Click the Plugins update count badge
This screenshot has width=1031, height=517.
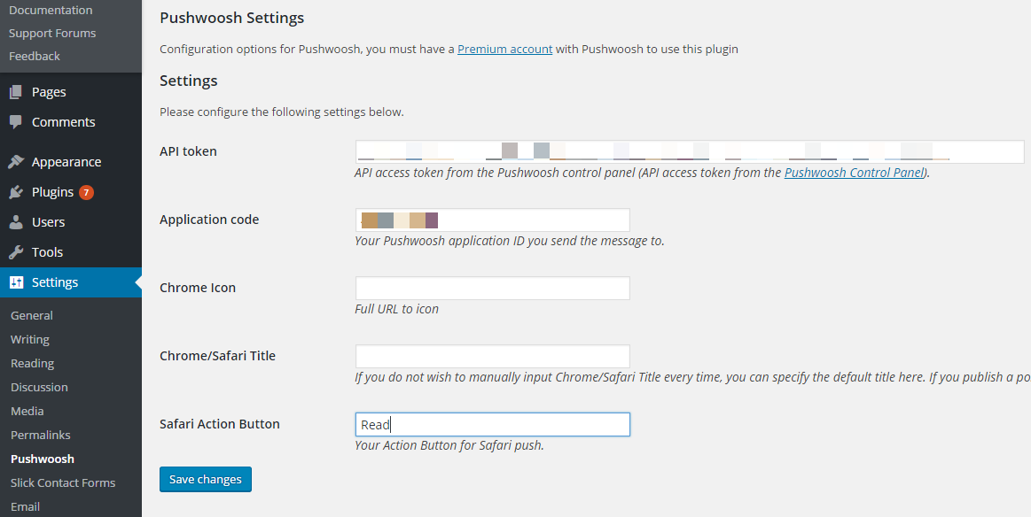[x=86, y=192]
